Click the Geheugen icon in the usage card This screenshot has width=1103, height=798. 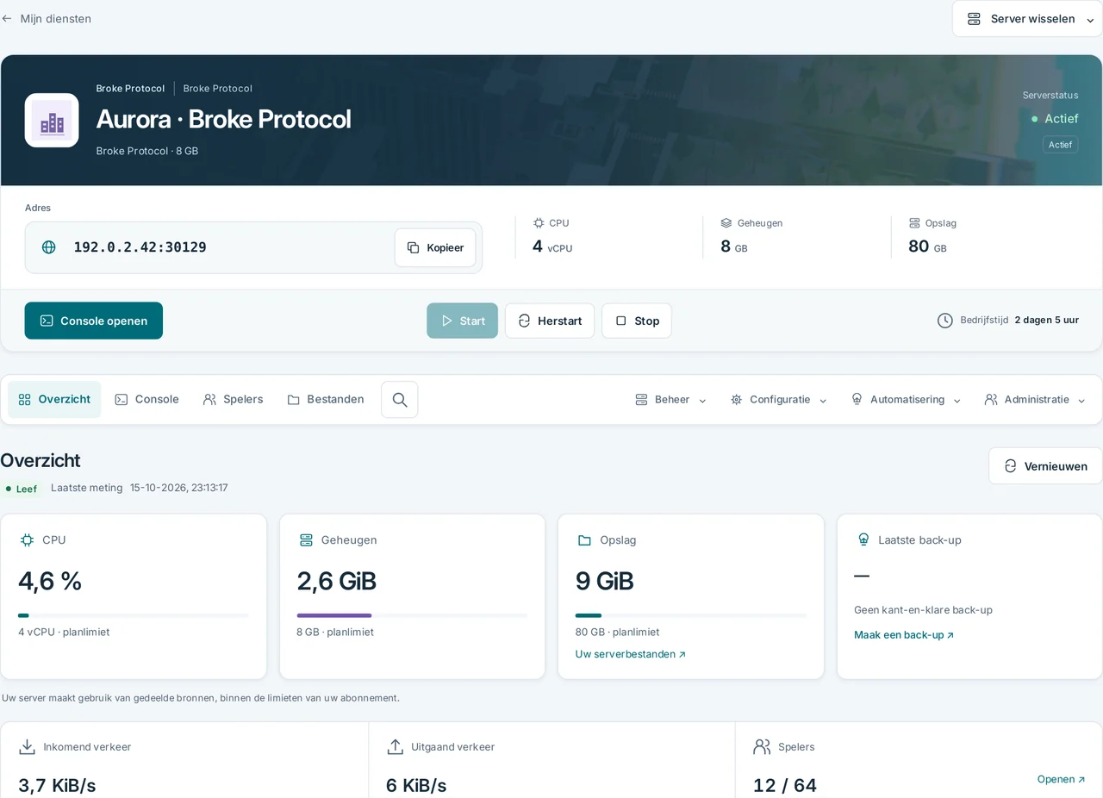306,540
